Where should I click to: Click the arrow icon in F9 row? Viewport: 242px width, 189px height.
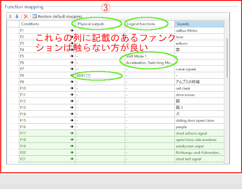72,82
